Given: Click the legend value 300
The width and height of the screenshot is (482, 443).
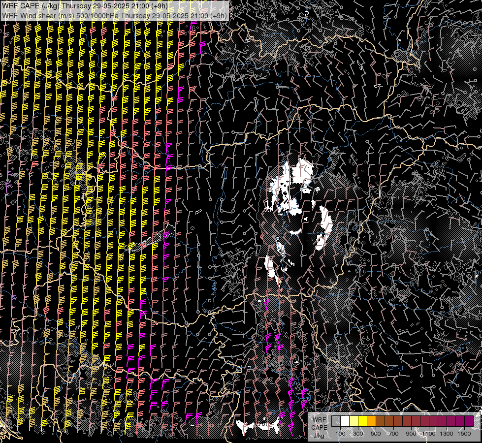Looking at the screenshot, I should [x=358, y=434].
